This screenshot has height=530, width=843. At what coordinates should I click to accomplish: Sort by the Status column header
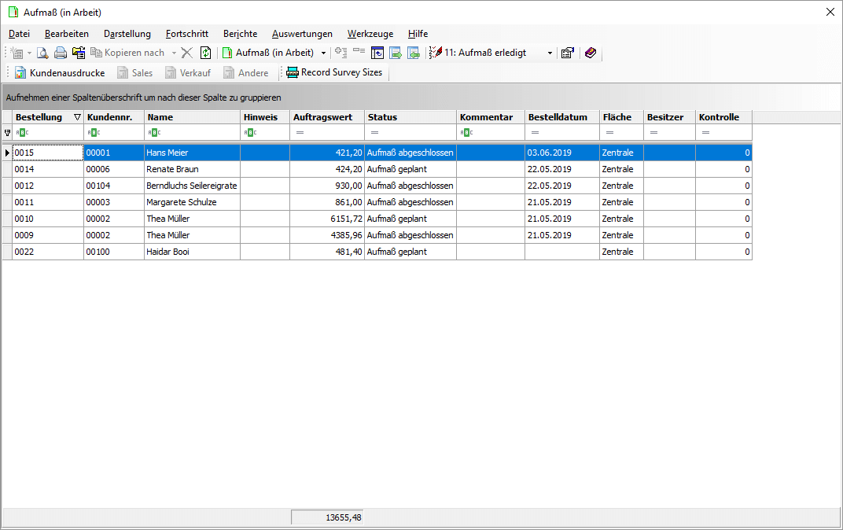410,117
